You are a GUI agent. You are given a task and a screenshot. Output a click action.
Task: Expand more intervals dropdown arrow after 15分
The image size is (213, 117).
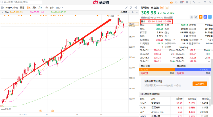[62, 8]
